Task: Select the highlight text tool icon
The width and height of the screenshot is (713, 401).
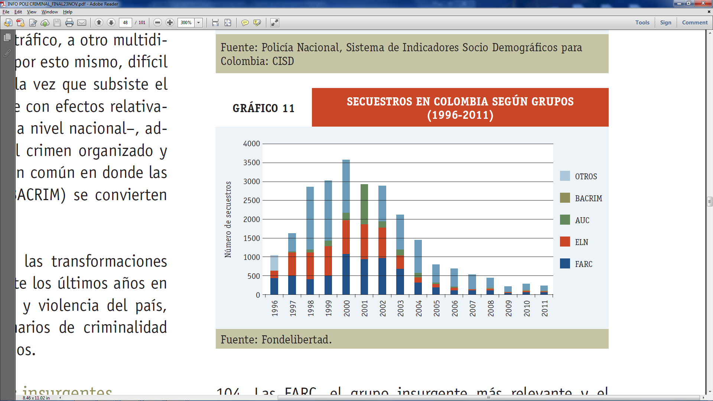Action: pyautogui.click(x=257, y=23)
